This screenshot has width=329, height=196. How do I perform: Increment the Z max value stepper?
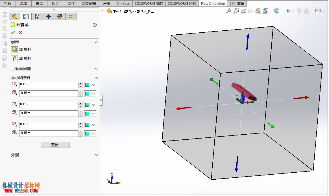tap(80, 123)
